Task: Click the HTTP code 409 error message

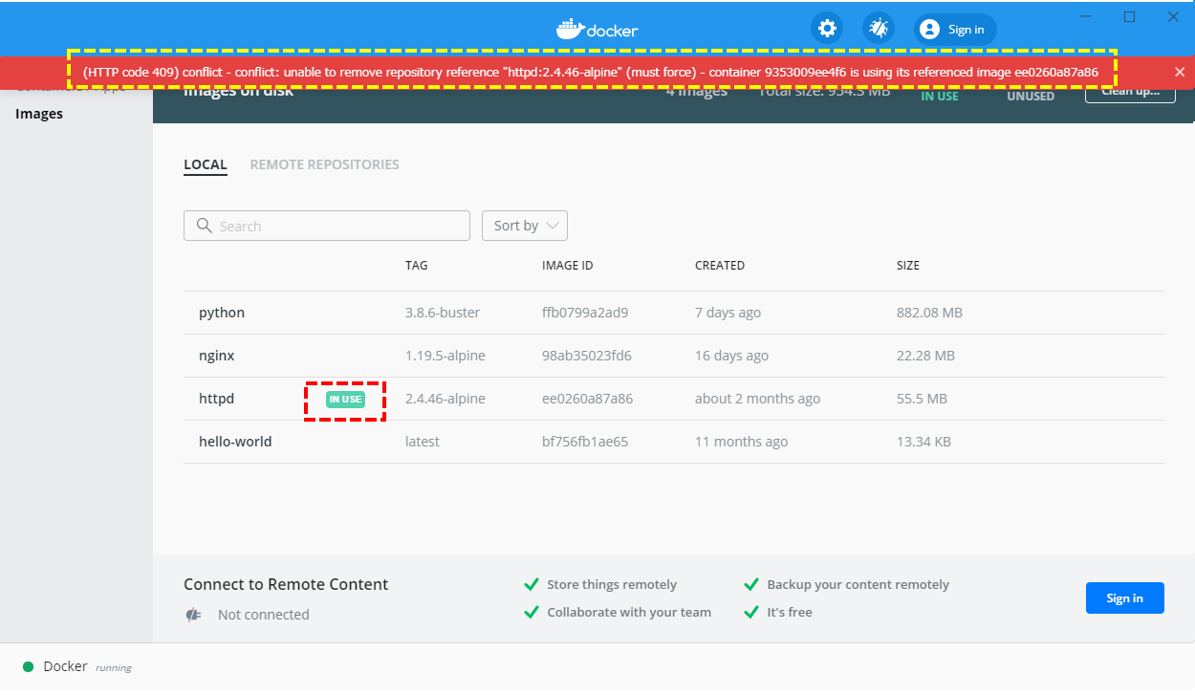Action: tap(592, 72)
